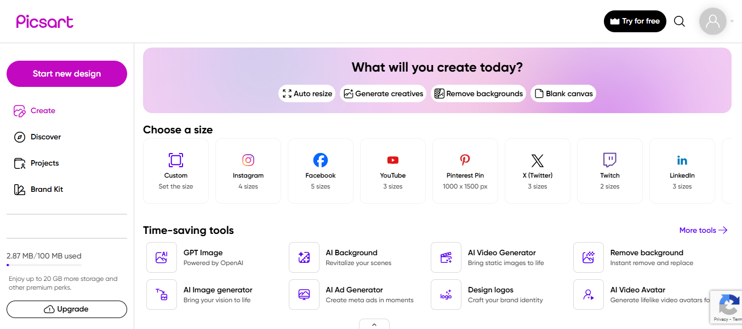Click the Start new design button
This screenshot has width=742, height=329.
[x=67, y=74]
